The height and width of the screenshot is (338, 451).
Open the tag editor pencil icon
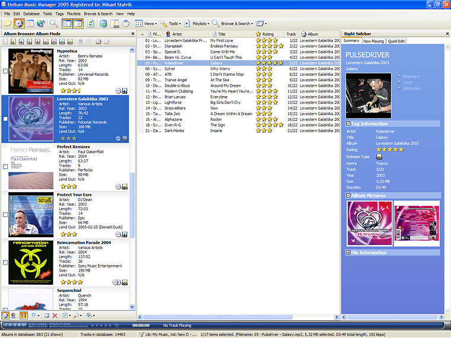tap(115, 24)
